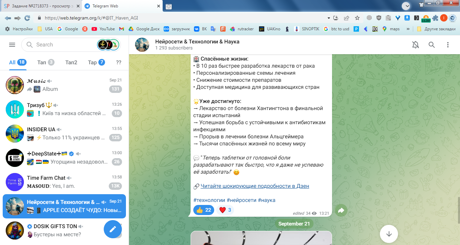
Task: Switch to the Telegram Web browser tab
Action: coord(123,6)
